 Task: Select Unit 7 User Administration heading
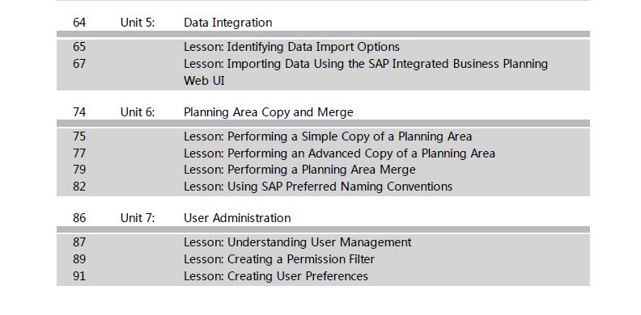(237, 218)
